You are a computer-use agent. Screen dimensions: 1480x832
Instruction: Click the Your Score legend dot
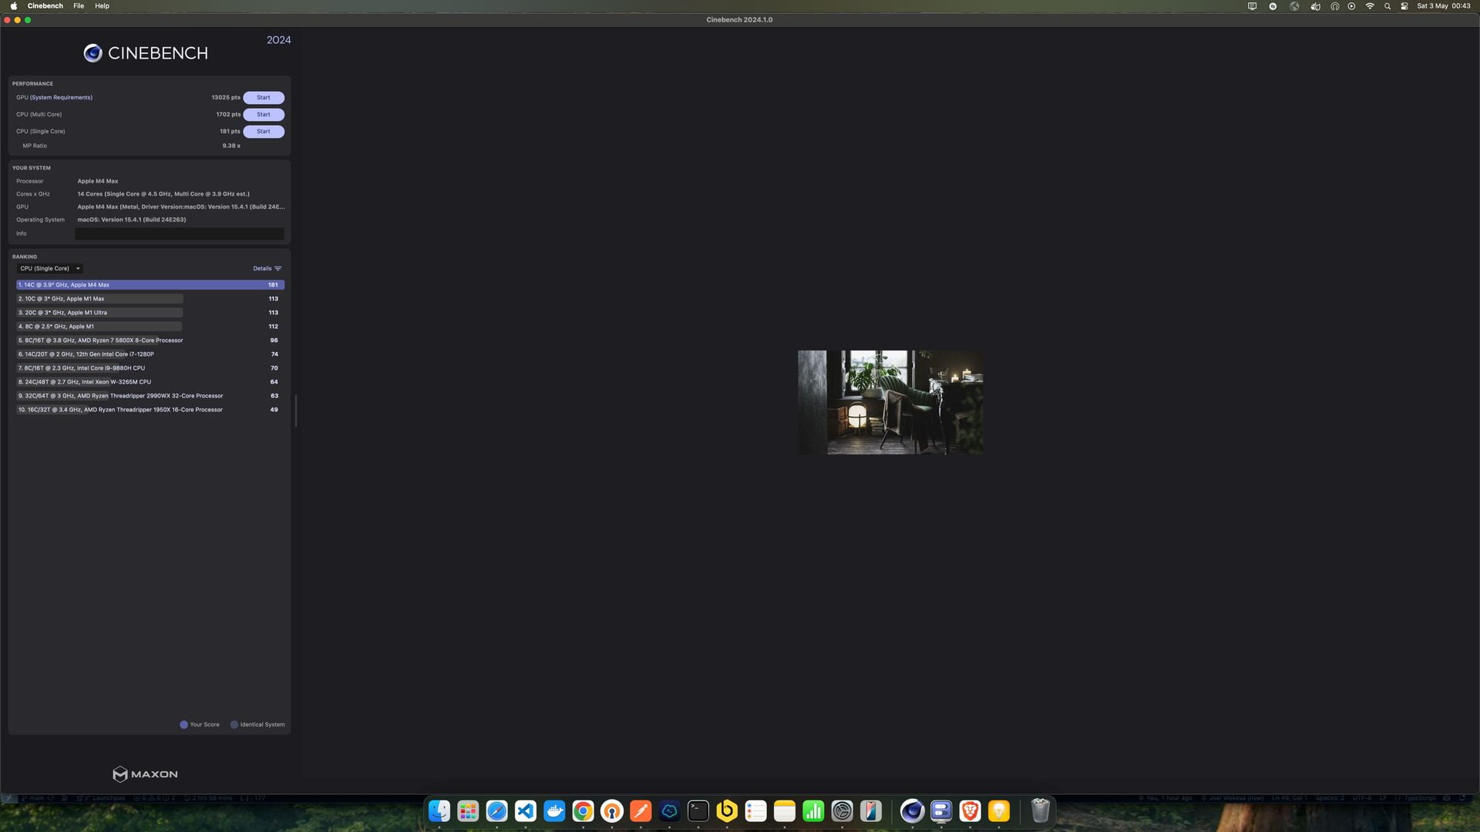point(183,725)
